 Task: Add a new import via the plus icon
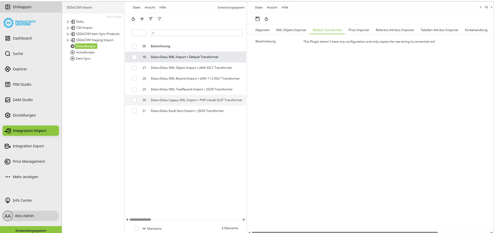[x=142, y=19]
